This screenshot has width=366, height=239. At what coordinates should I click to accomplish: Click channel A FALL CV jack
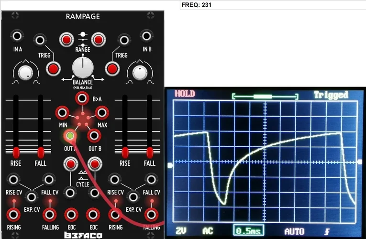pos(49,180)
